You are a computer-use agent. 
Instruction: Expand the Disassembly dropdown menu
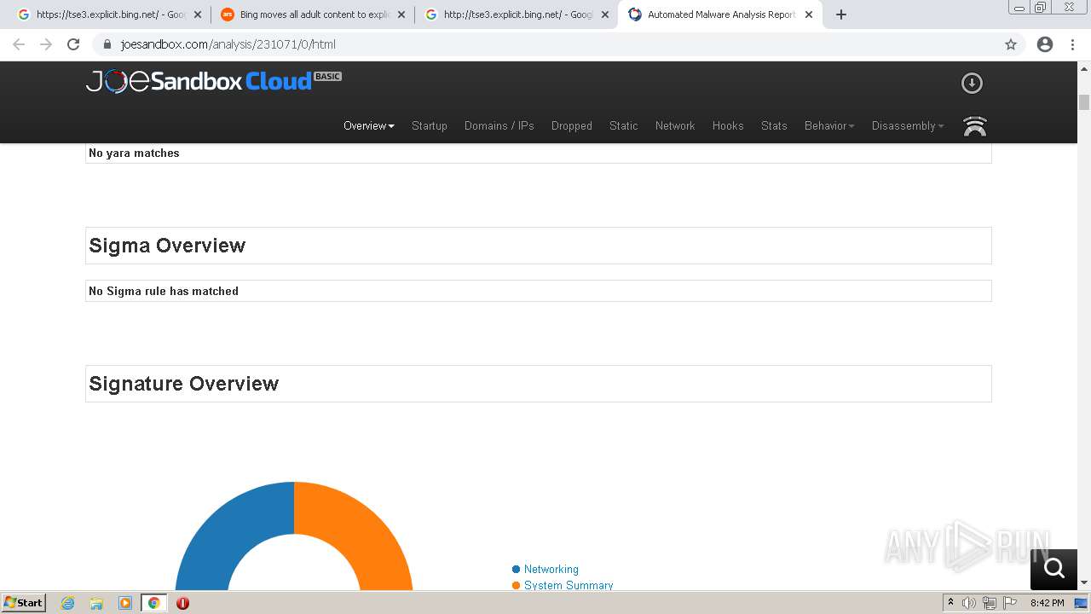[x=908, y=125]
